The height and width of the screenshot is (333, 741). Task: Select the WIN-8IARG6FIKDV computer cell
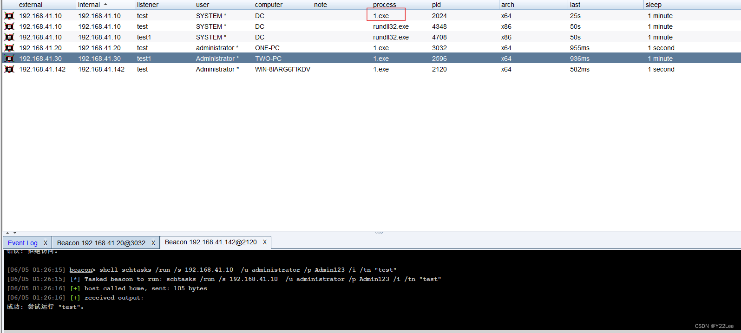pos(282,69)
